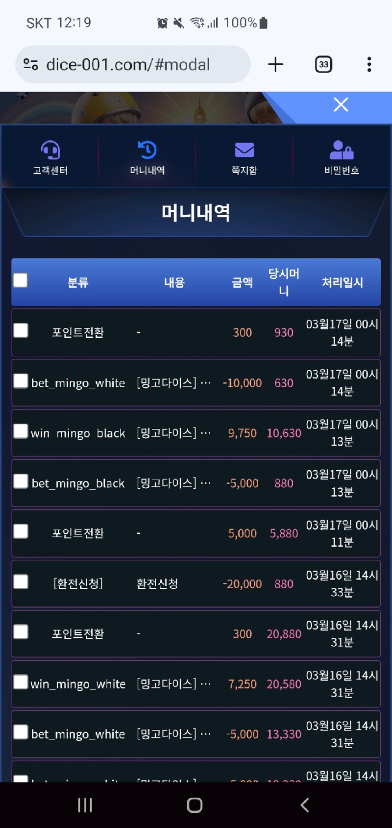Tick the 환전신청 row checkbox

21,582
